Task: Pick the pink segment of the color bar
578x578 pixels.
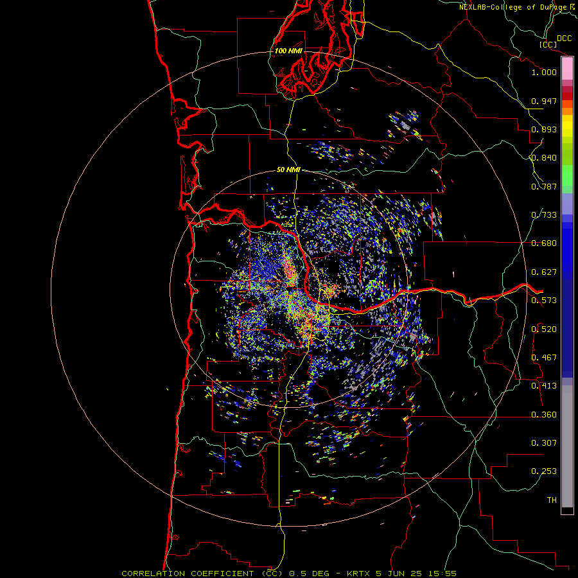Action: point(567,69)
